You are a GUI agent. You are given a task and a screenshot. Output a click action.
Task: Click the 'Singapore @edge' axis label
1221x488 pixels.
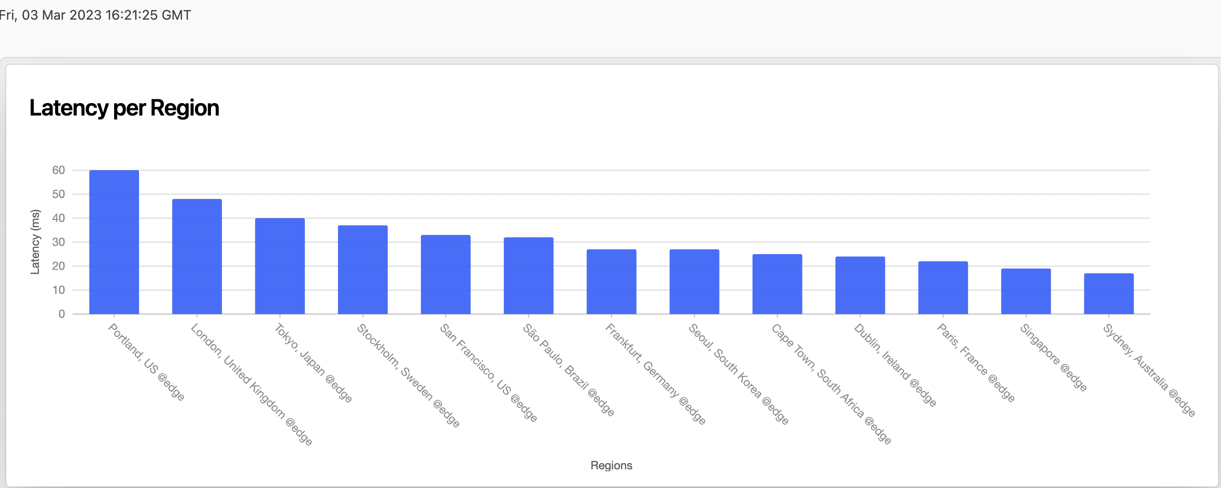point(1053,357)
